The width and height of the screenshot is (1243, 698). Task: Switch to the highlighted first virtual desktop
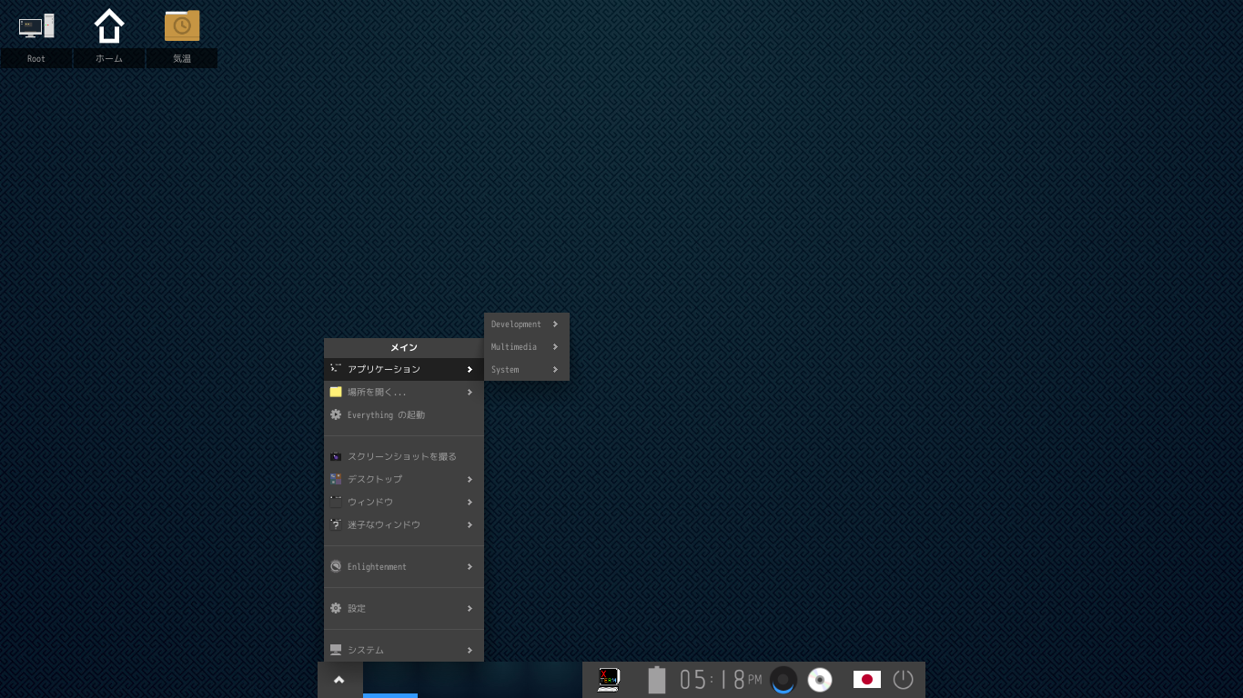pyautogui.click(x=390, y=680)
